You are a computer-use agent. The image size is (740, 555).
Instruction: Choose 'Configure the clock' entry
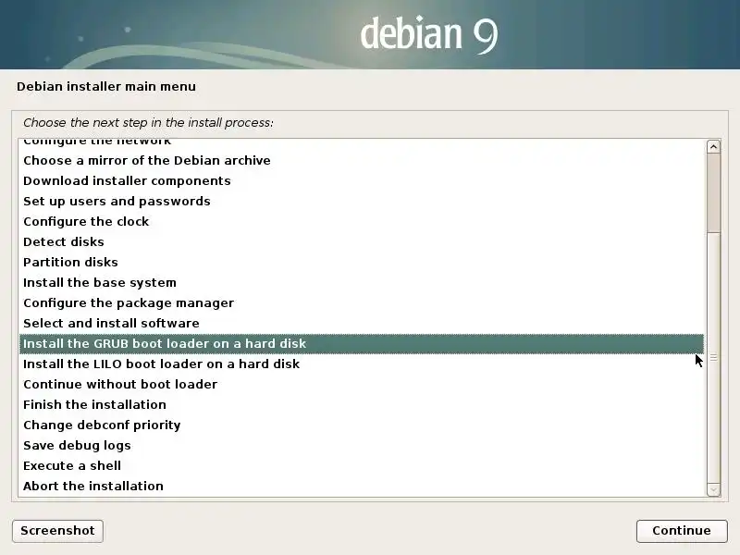pyautogui.click(x=362, y=221)
